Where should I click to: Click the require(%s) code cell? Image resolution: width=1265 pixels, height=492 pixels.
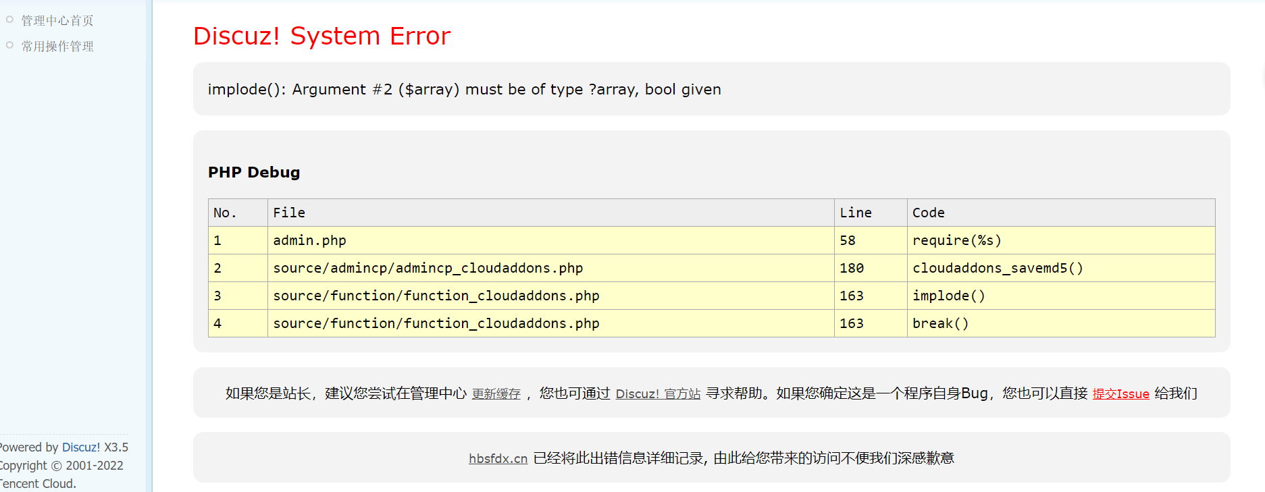point(1061,240)
